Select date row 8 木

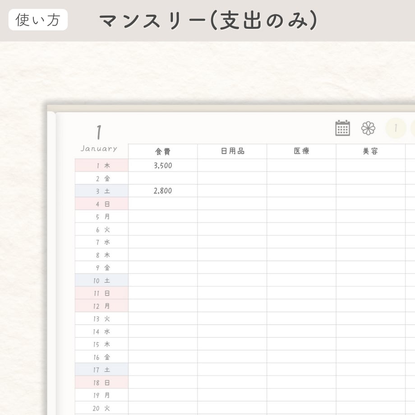(x=101, y=254)
